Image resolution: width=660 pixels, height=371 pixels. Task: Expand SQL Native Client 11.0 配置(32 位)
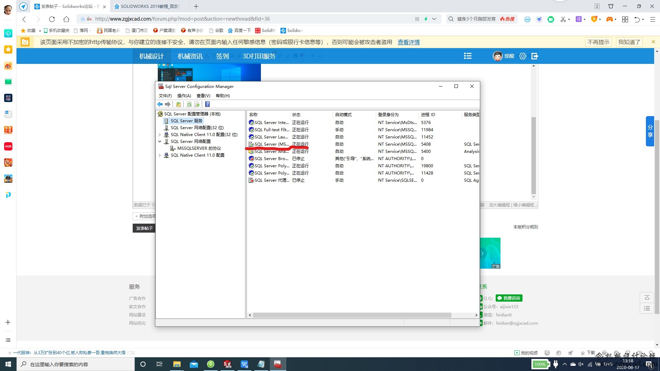pyautogui.click(x=160, y=135)
